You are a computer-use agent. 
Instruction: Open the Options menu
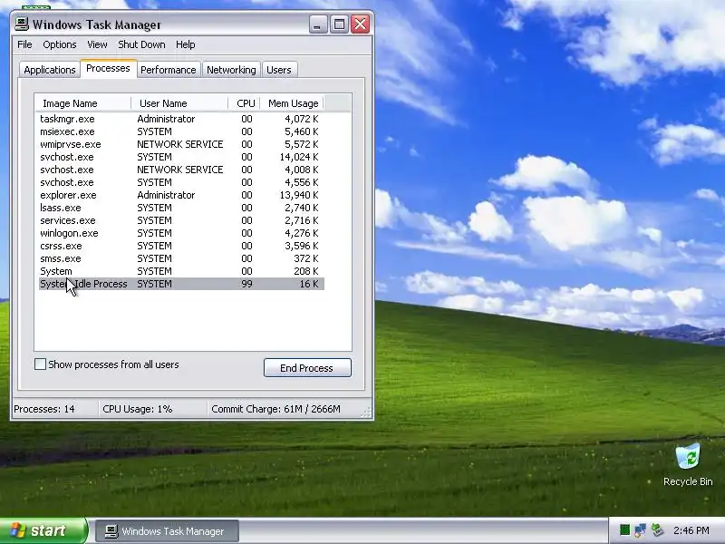(60, 44)
